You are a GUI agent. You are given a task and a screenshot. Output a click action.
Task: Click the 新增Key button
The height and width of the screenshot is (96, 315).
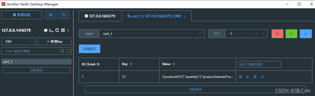54,41
